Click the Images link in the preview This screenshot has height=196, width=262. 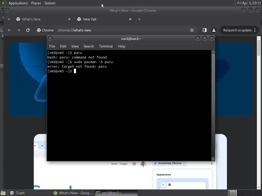(124, 164)
